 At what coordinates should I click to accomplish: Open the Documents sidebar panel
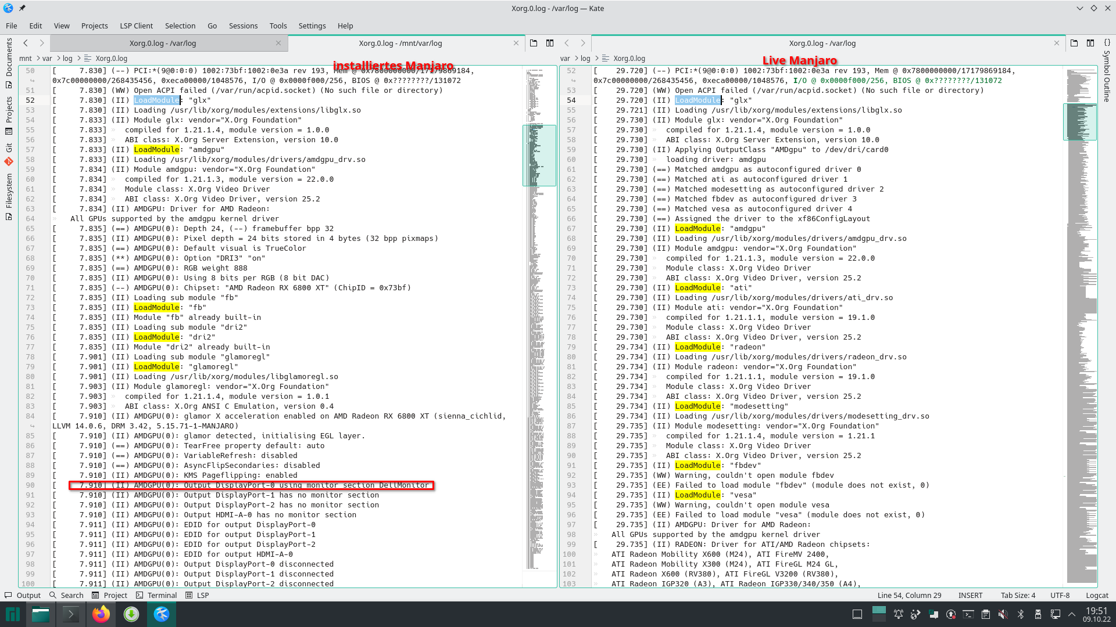(9, 62)
